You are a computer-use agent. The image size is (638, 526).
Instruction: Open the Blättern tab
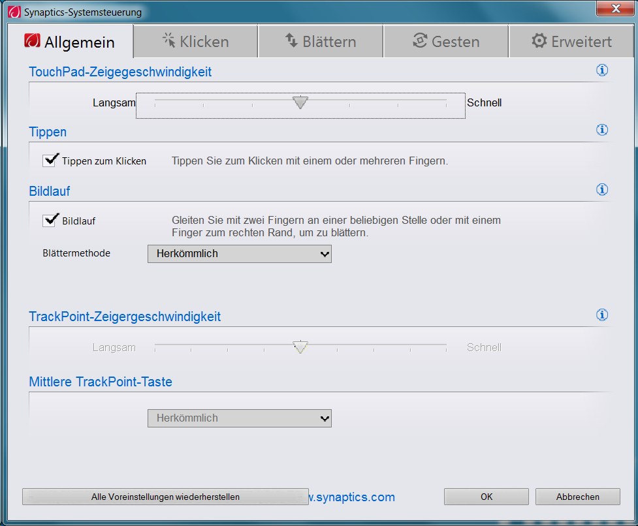click(321, 41)
